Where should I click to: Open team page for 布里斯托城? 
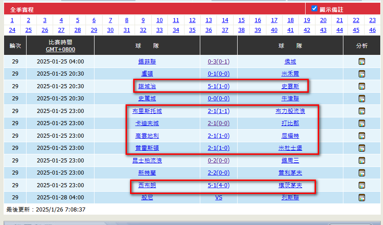147,111
